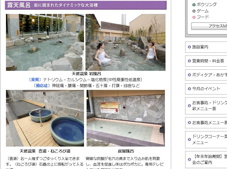This screenshot has height=169, width=227.
Task: Click the arrow icon beside ドリンクコーナー menu
Action: pyautogui.click(x=189, y=139)
